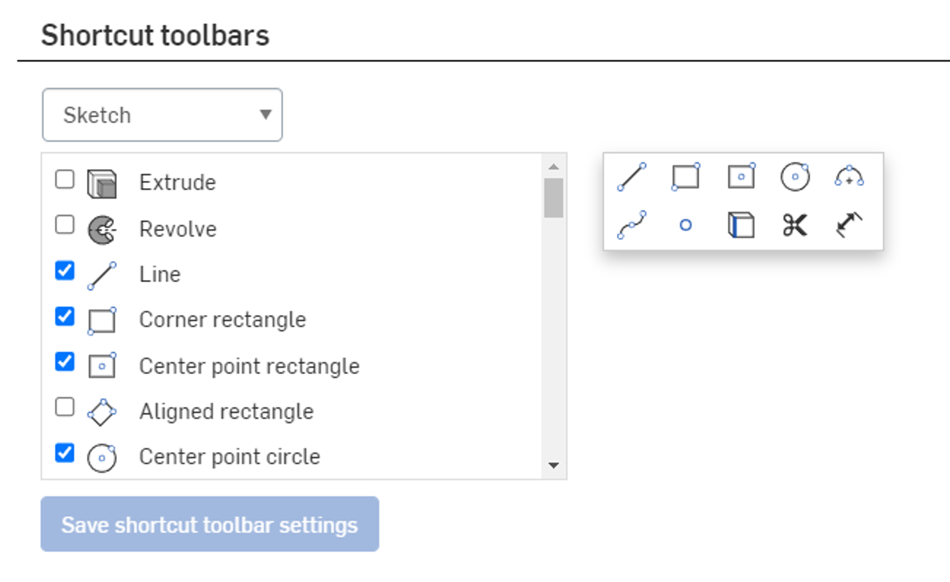950x582 pixels.
Task: Select the Line icon in the preview toolbar
Action: (631, 176)
